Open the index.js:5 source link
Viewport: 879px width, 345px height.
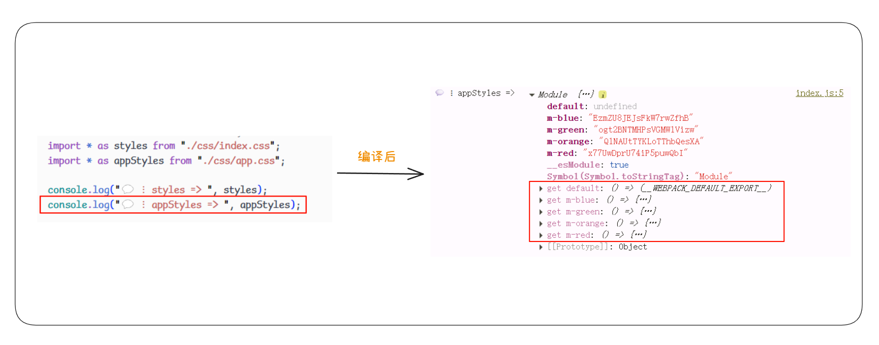click(819, 93)
